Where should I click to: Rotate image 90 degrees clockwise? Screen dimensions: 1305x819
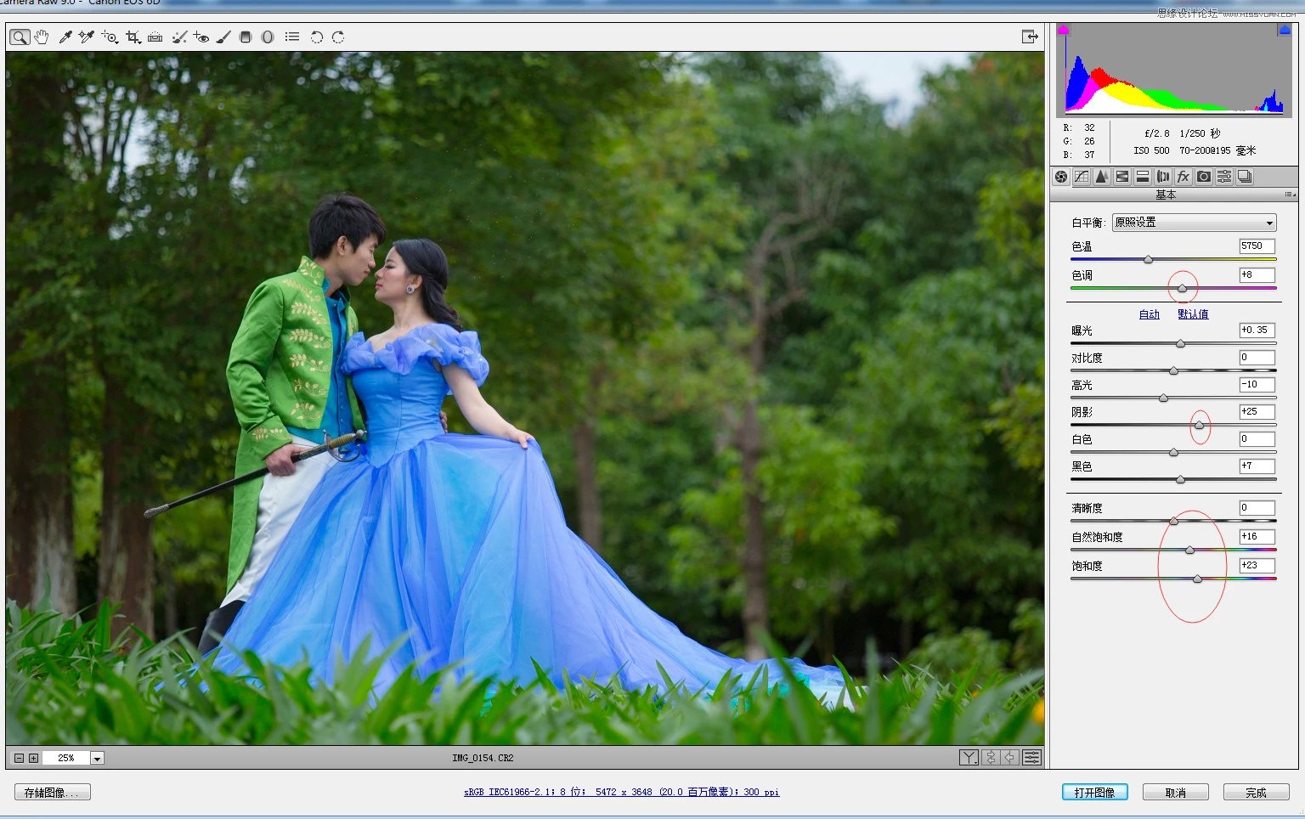[338, 37]
